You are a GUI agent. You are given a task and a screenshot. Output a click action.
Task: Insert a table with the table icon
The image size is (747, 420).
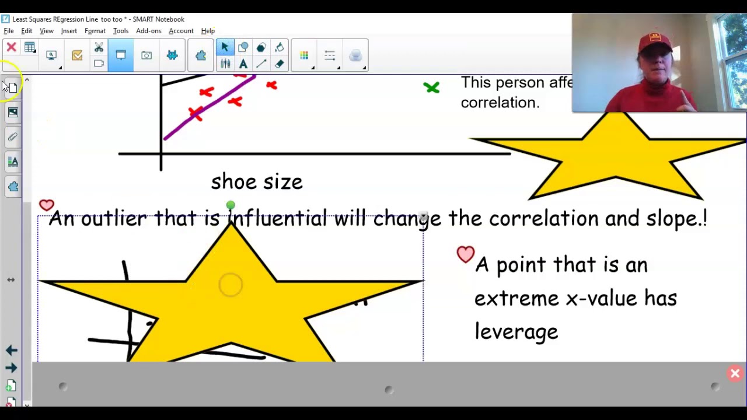[x=29, y=47]
